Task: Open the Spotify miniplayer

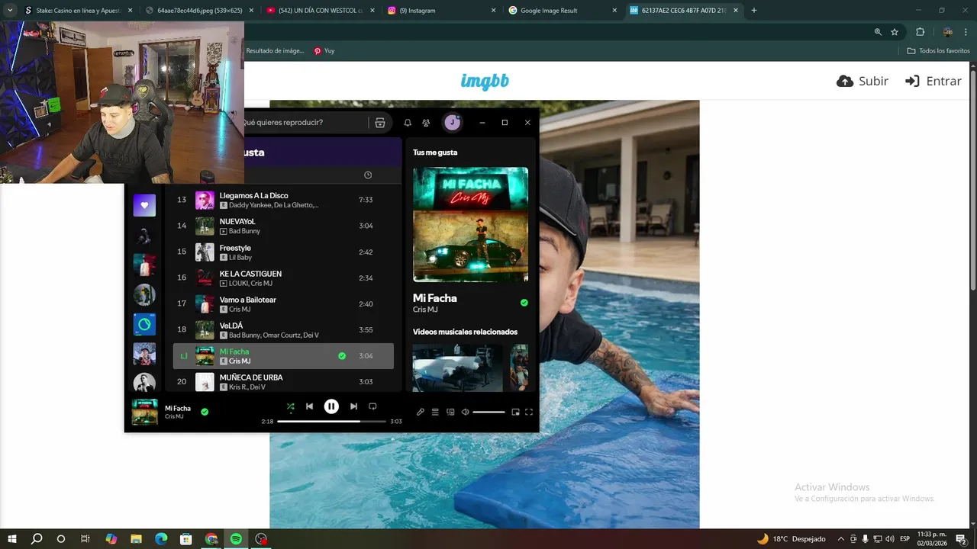Action: (x=515, y=412)
